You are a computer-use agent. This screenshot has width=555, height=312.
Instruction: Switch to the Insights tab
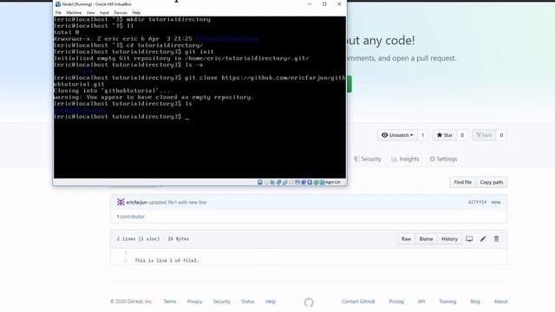pyautogui.click(x=405, y=159)
